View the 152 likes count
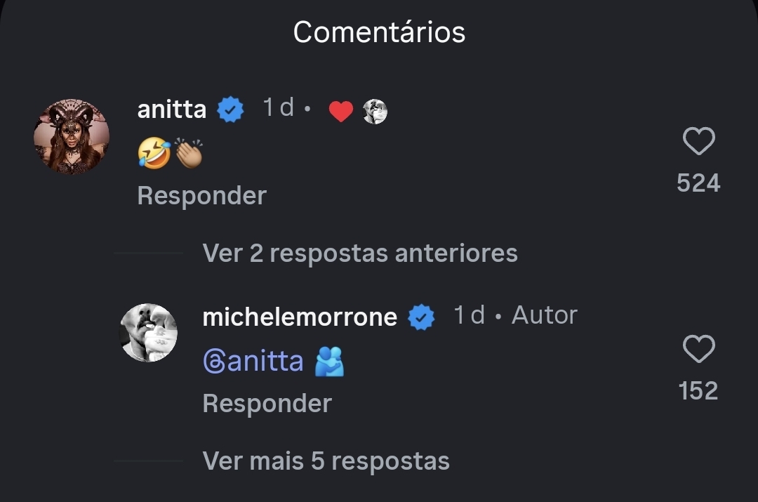 pos(698,391)
